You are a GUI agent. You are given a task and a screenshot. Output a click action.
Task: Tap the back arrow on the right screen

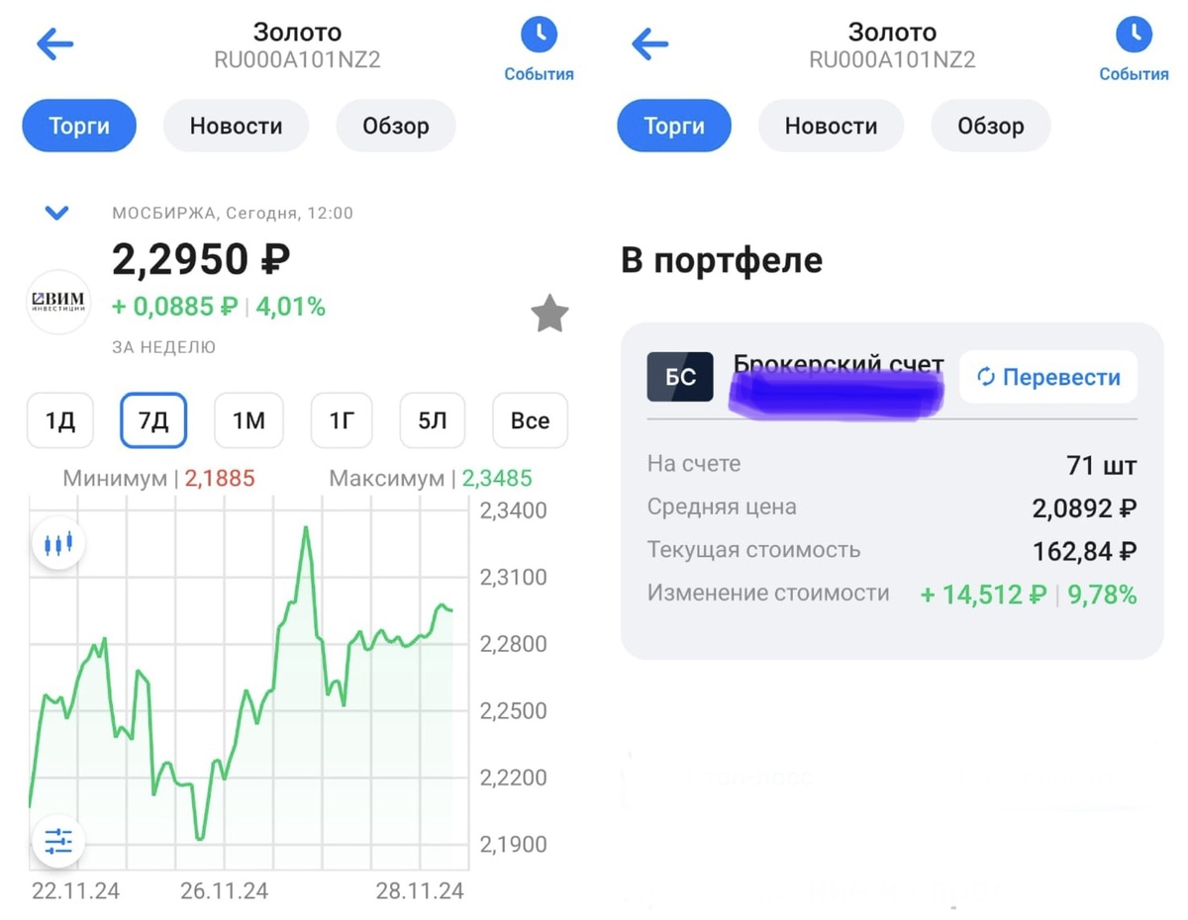tap(649, 44)
